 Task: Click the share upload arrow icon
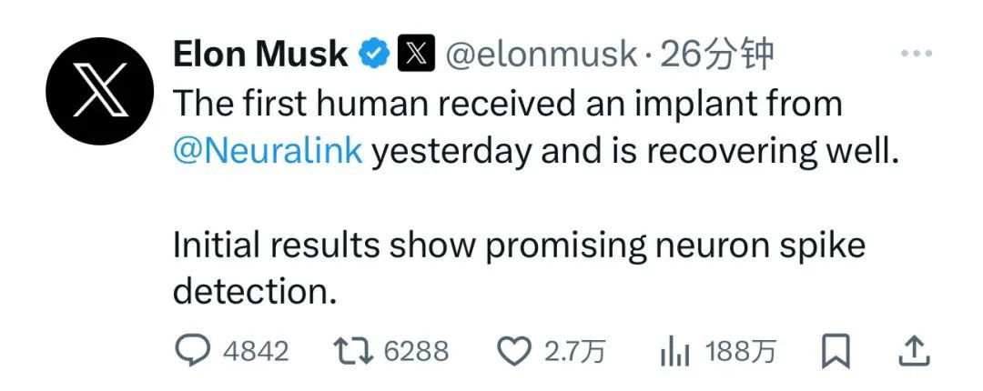(914, 350)
